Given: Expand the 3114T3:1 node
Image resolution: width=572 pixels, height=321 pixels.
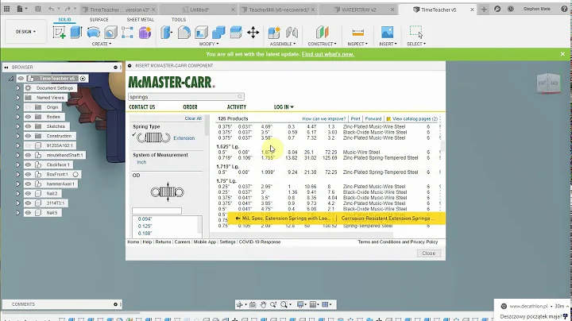Looking at the screenshot, I should click(17, 203).
